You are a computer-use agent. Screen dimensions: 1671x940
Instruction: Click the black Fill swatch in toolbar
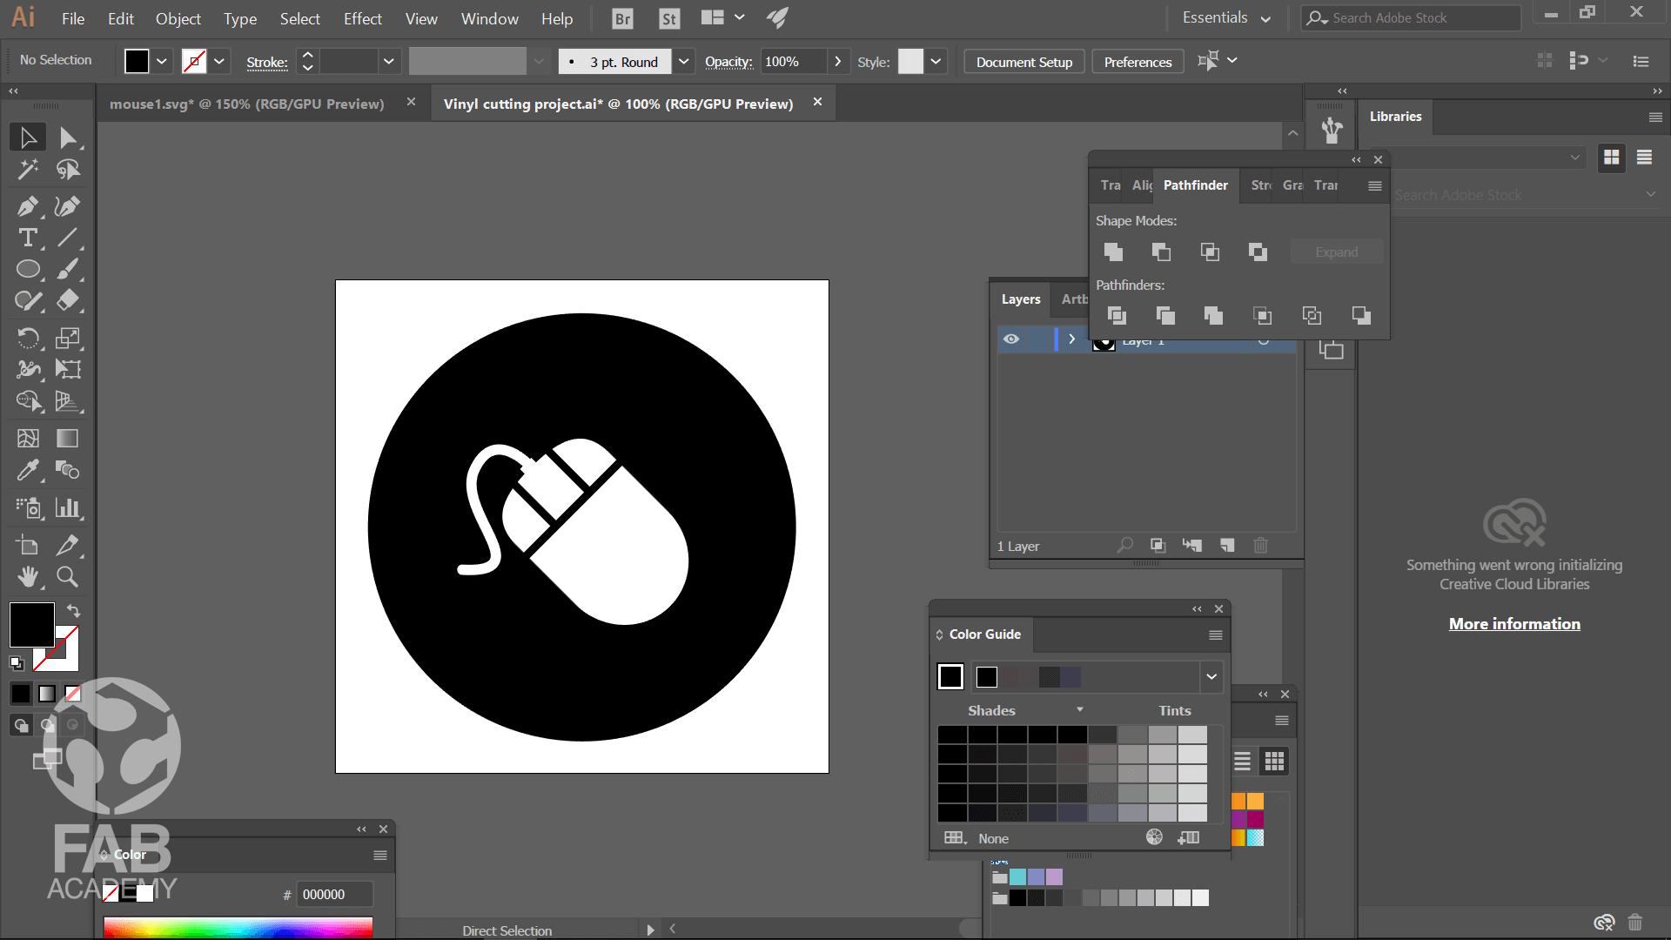[x=32, y=624]
